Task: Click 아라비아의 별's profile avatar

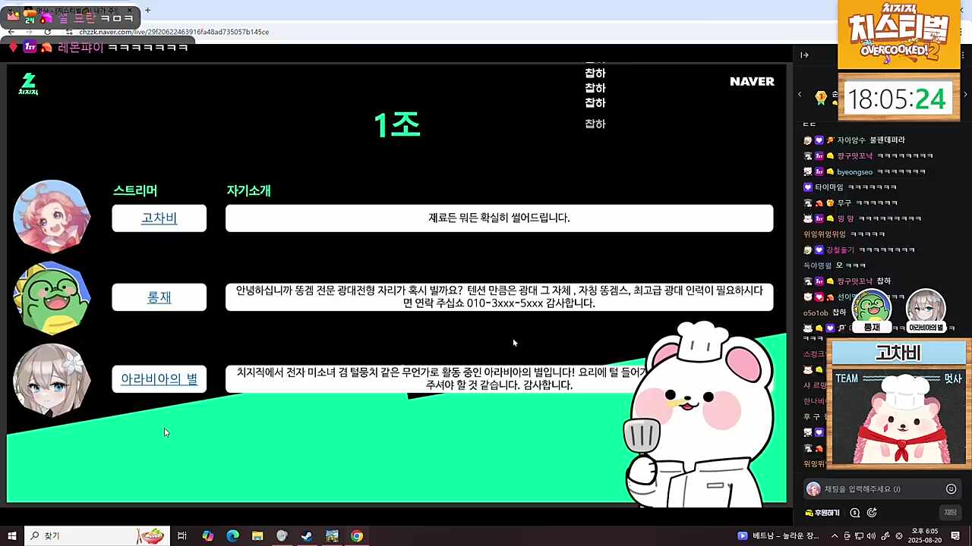Action: coord(52,380)
